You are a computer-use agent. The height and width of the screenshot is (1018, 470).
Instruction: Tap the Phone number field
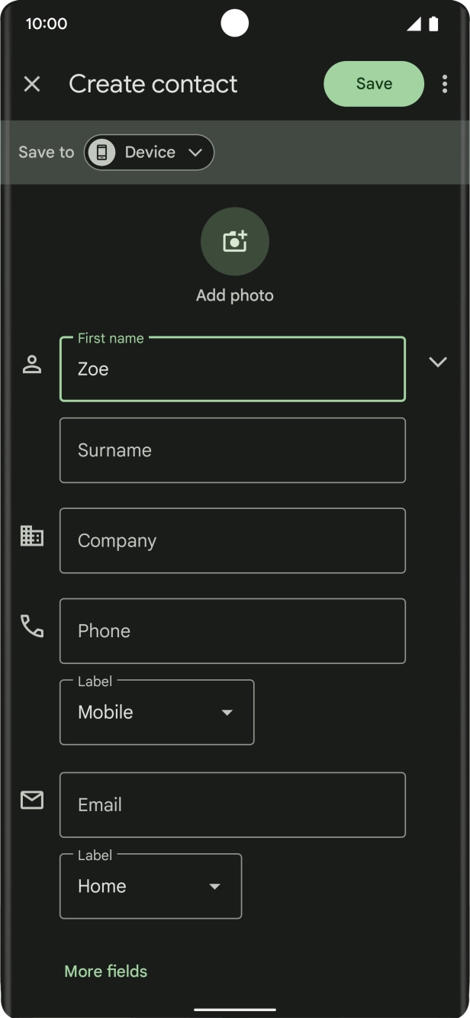coord(233,631)
